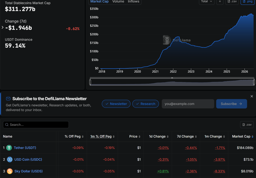
Task: Click the Name column header
Action: point(8,137)
